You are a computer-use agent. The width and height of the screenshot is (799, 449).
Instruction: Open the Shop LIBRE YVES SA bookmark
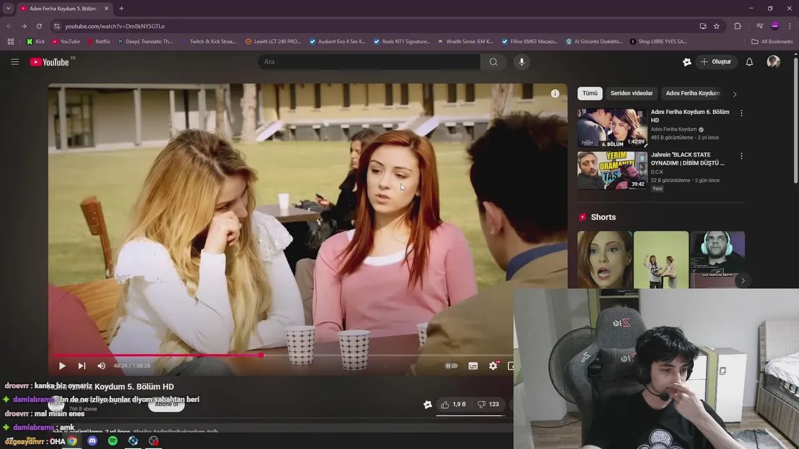pos(659,42)
